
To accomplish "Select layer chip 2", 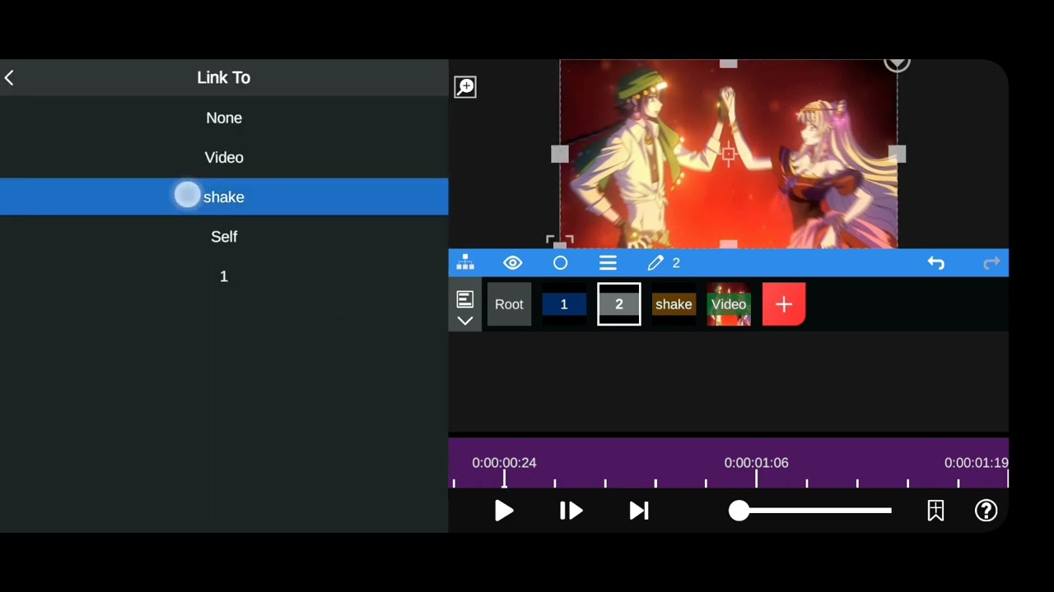I will 619,304.
